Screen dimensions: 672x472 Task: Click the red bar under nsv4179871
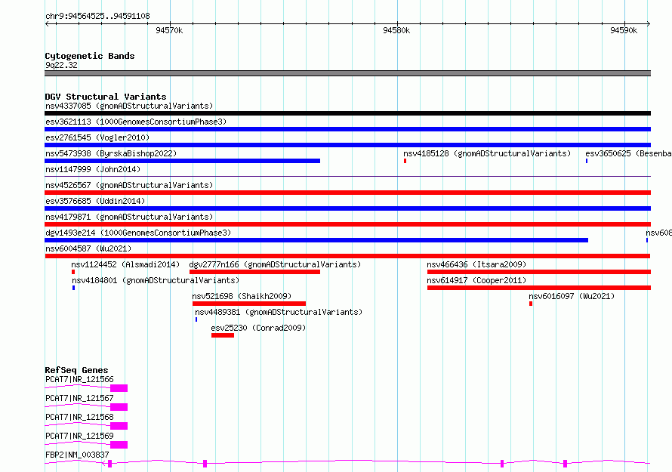coord(347,224)
